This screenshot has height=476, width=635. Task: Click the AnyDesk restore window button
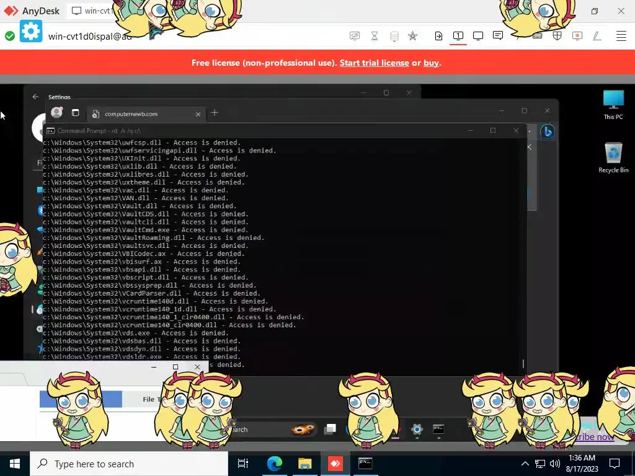coord(595,11)
